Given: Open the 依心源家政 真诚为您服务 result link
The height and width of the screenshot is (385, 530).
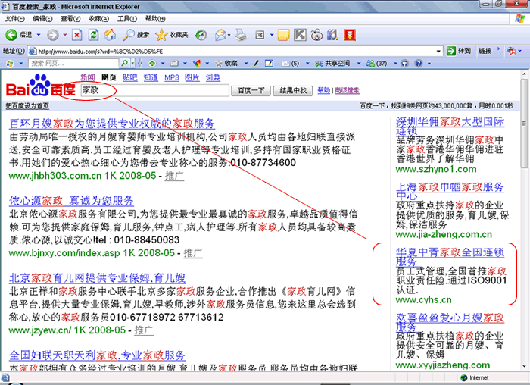Looking at the screenshot, I should (71, 201).
